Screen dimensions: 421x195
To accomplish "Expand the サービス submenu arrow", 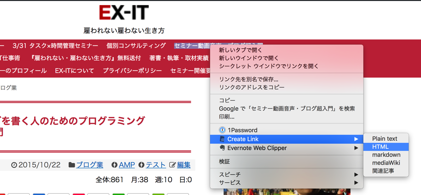I will (356, 183).
